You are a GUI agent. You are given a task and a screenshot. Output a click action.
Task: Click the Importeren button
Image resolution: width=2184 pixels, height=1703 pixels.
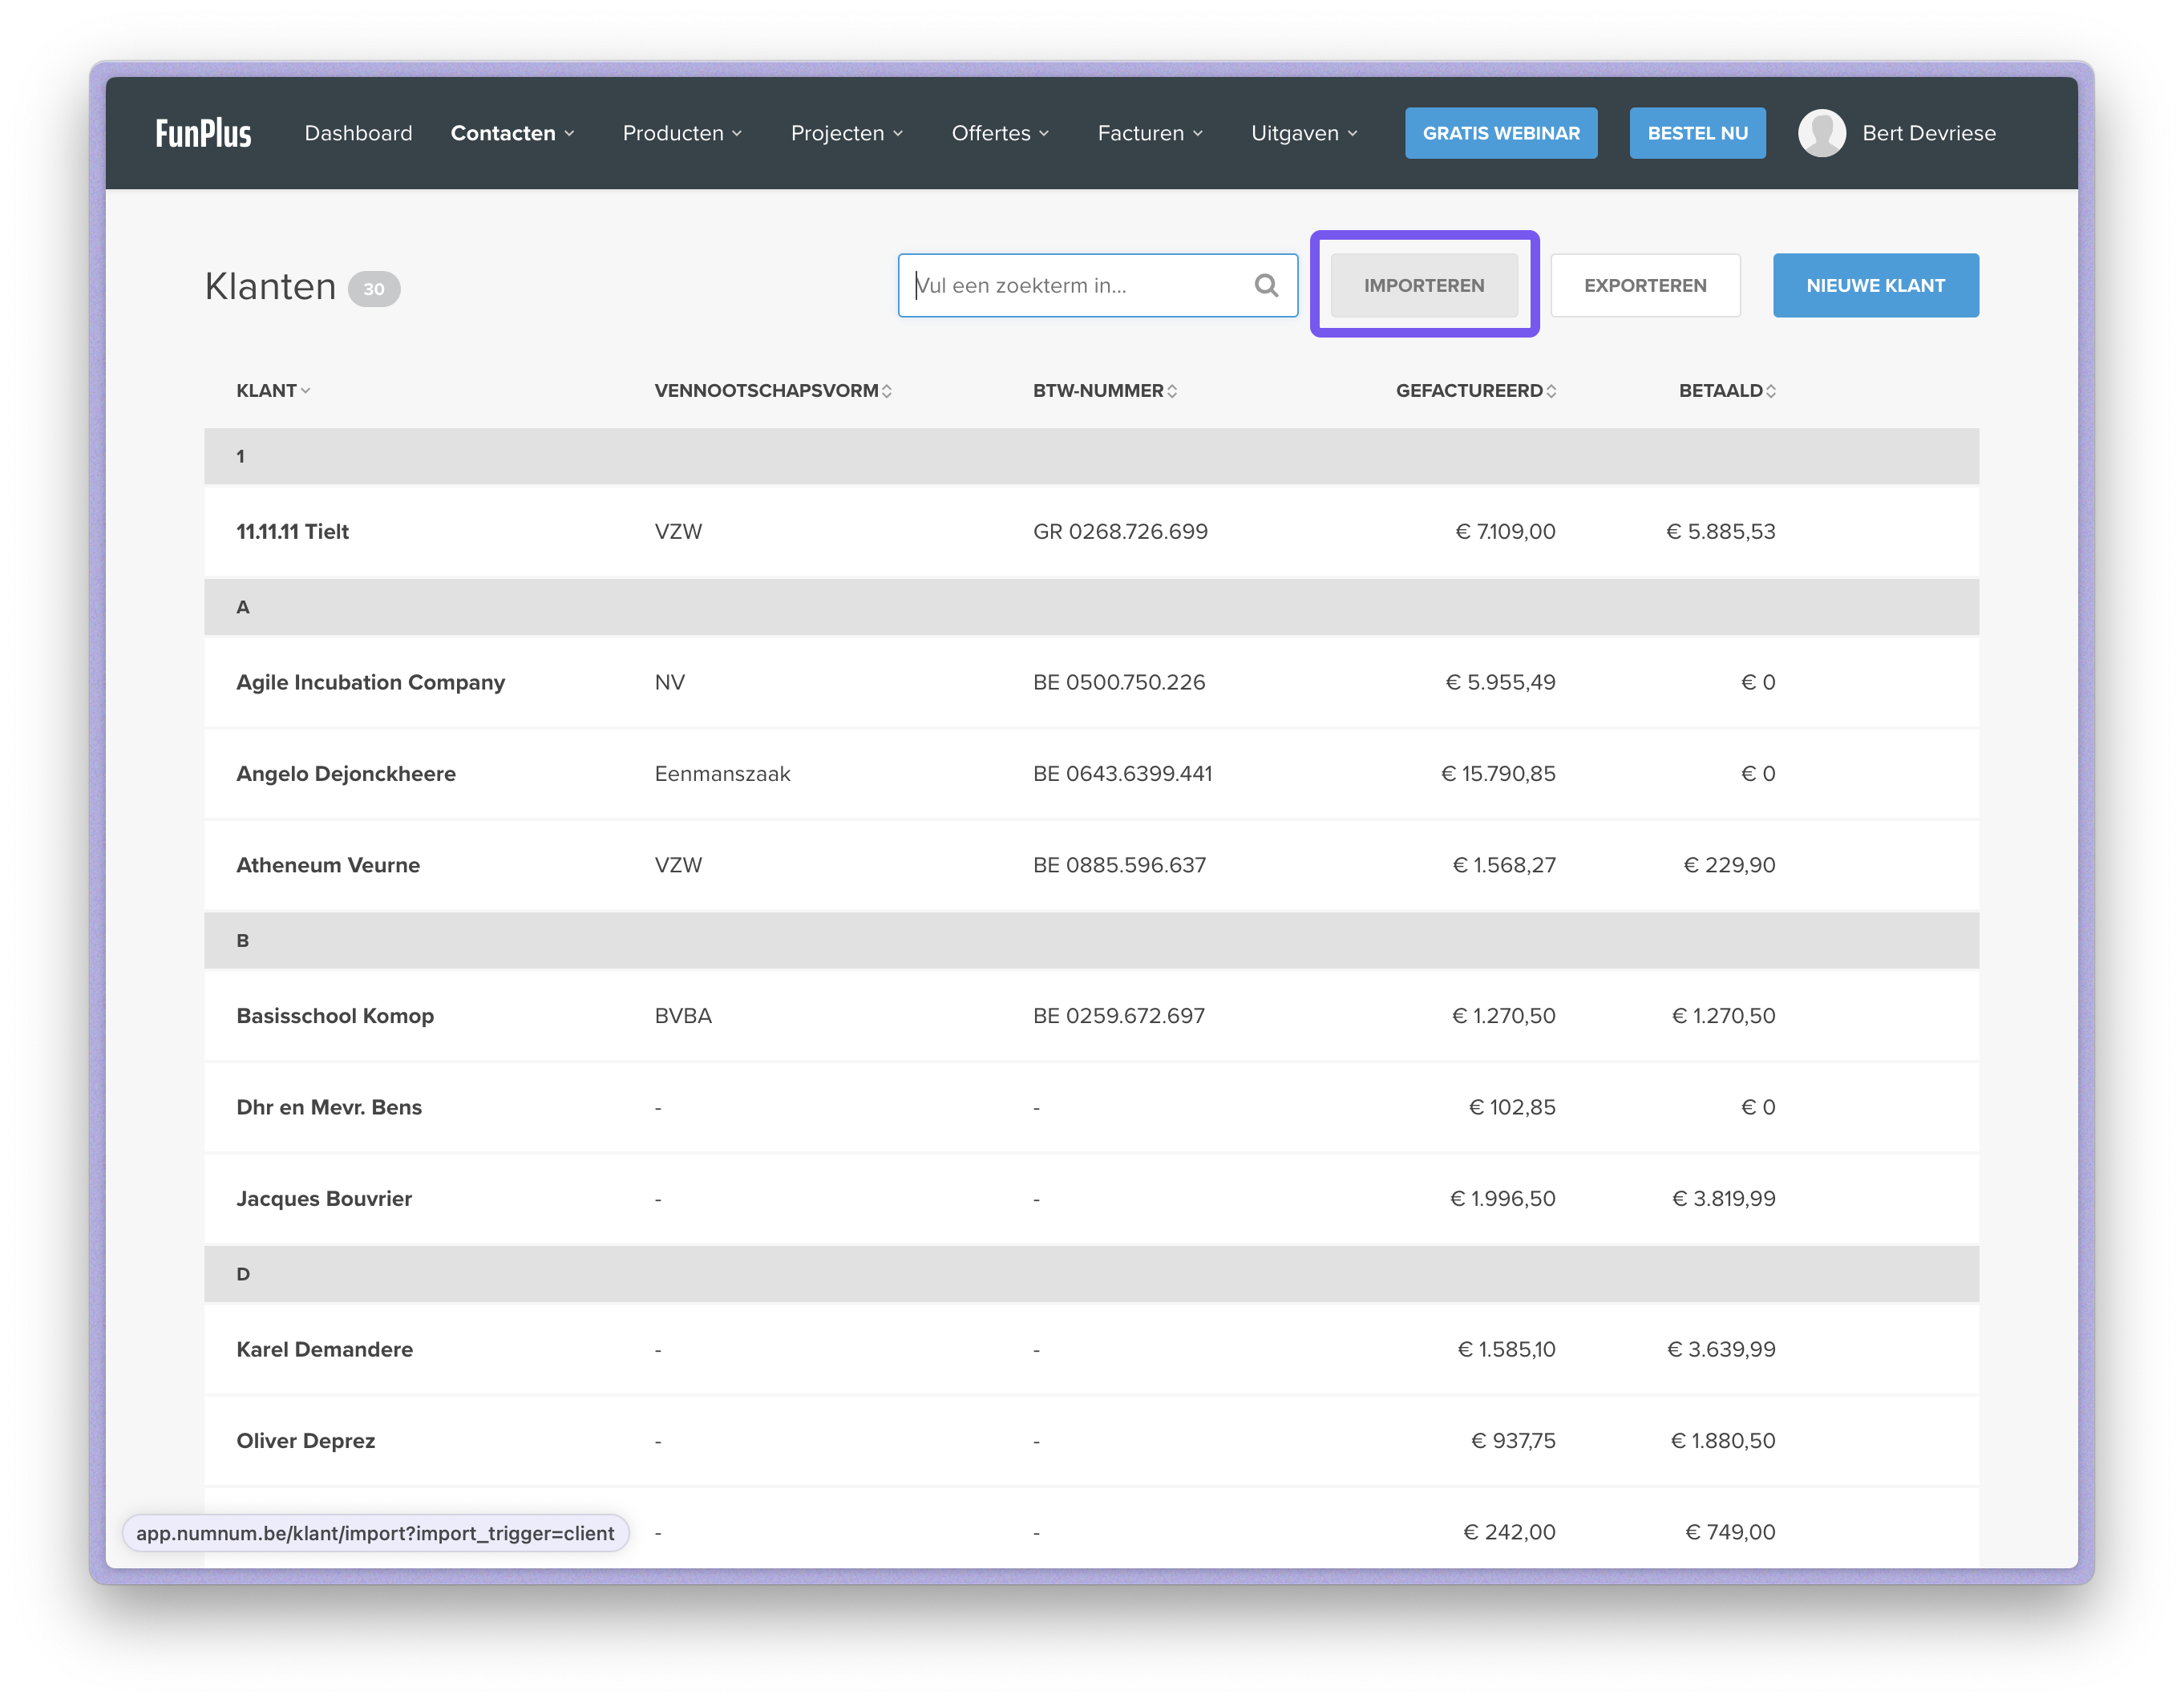click(1424, 286)
